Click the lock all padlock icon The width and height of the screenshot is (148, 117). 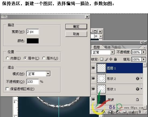pos(115,59)
